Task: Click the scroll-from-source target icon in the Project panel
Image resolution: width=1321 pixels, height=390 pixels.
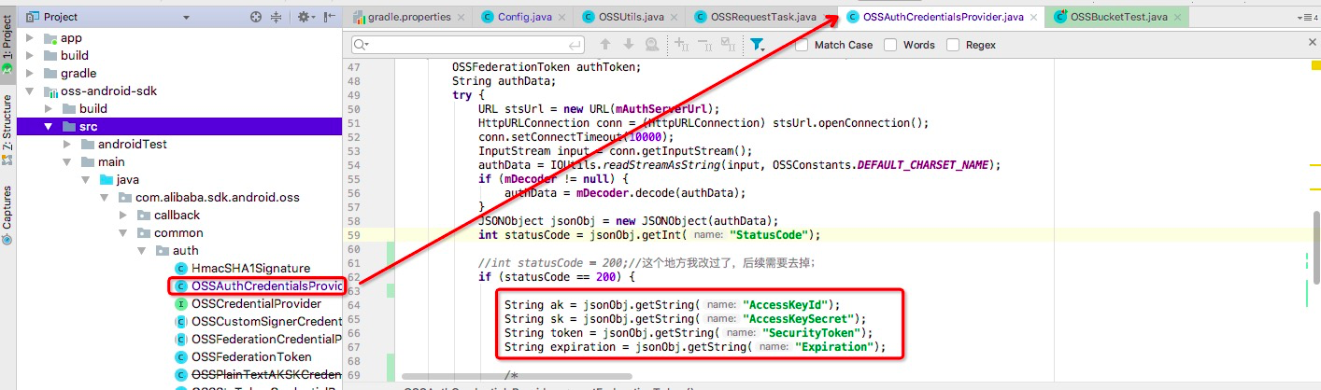Action: pos(256,17)
